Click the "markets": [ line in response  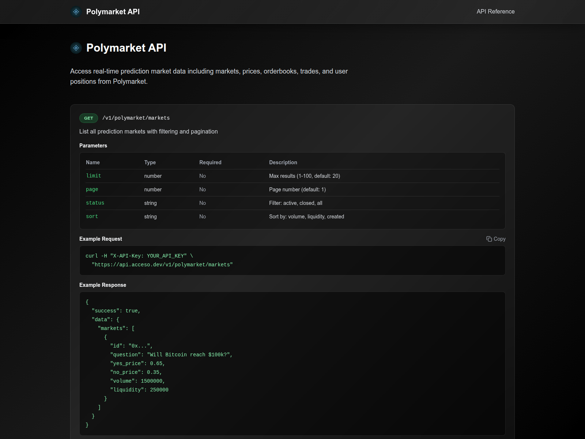point(116,329)
